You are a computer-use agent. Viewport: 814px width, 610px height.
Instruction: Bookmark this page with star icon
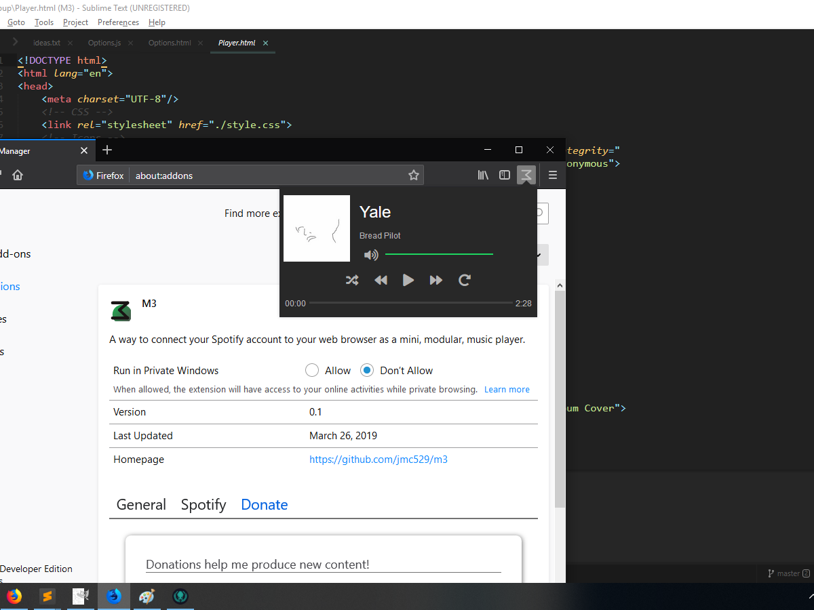[414, 175]
